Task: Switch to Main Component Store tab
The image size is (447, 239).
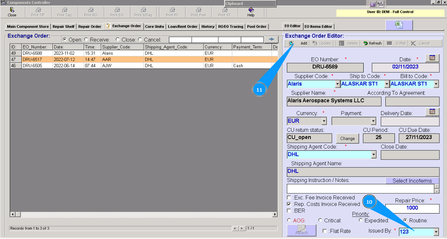Action: click(x=28, y=27)
